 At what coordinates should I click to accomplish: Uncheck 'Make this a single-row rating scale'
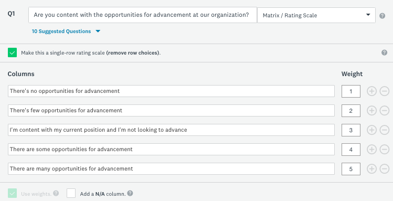tap(12, 52)
